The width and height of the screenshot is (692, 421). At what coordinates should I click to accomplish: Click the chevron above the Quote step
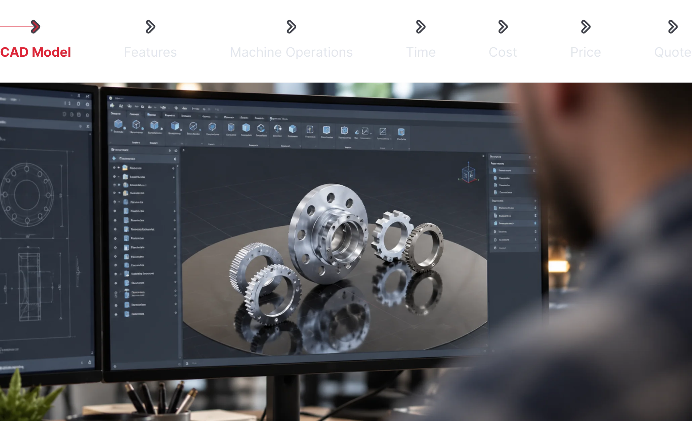point(673,27)
